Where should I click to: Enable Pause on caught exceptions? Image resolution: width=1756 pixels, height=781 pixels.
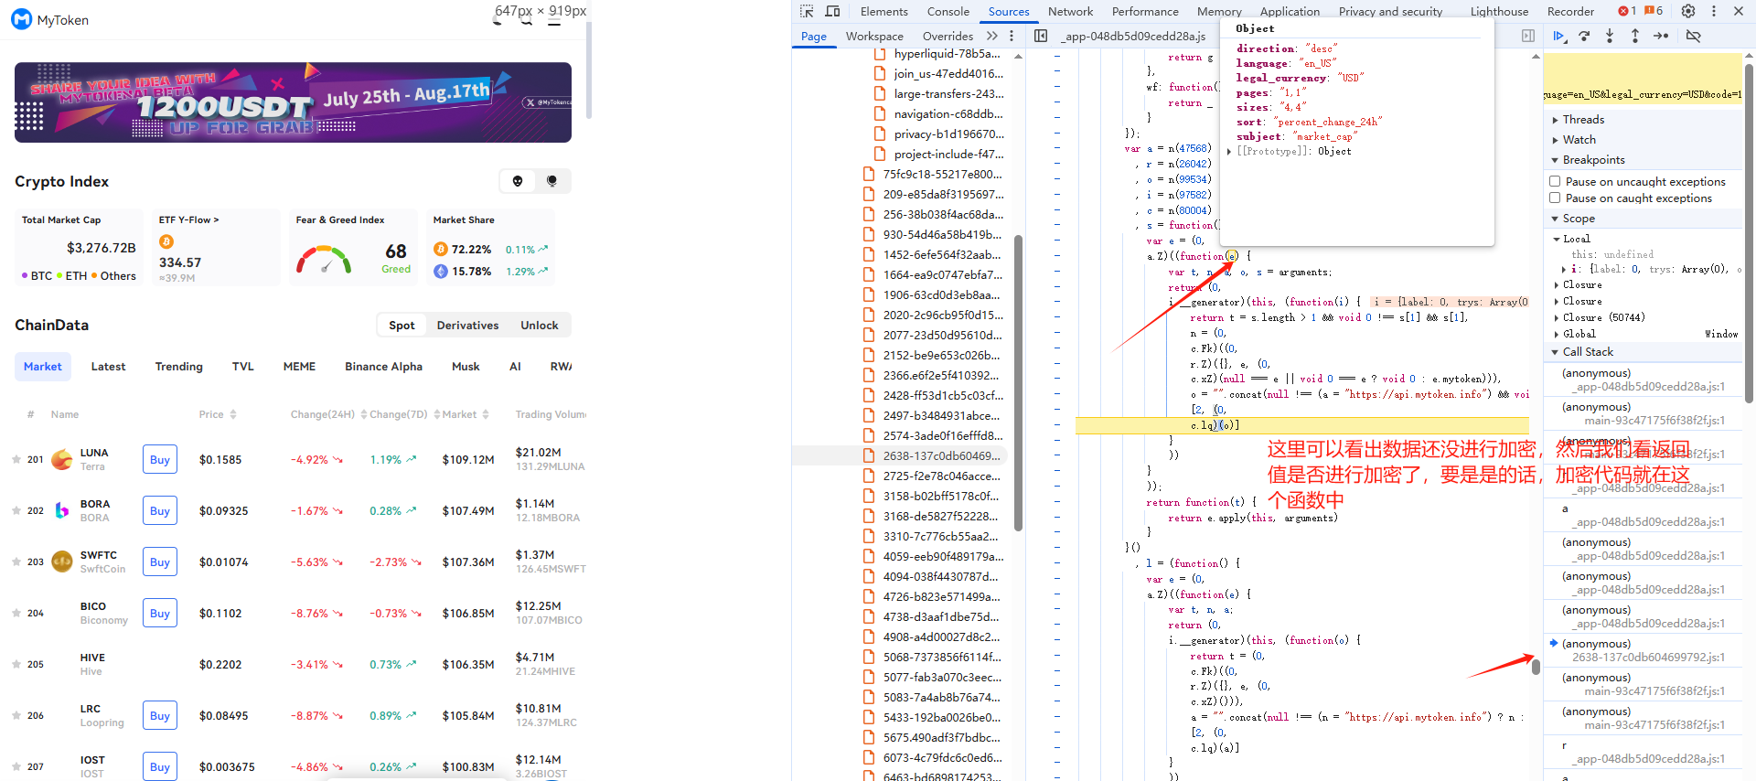point(1555,198)
